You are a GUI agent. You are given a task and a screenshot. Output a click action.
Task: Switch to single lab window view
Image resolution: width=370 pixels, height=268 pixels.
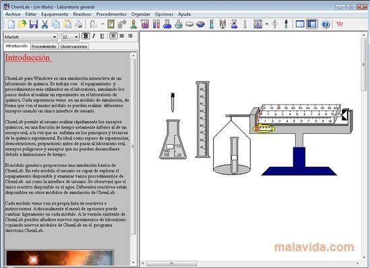tap(300, 24)
